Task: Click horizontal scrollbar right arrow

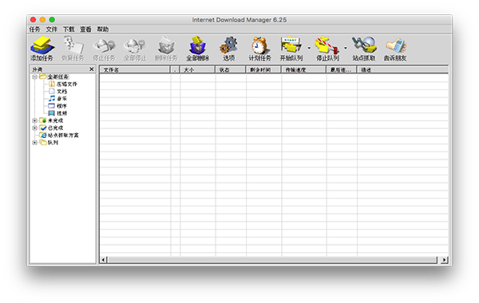Action: (x=445, y=260)
